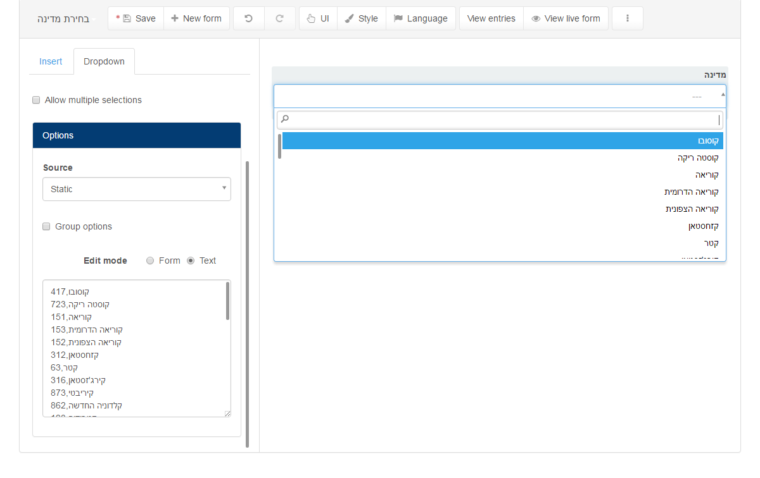Click the 312,קזחסטאן line in text area
Screen dimensions: 760x478
coord(75,355)
